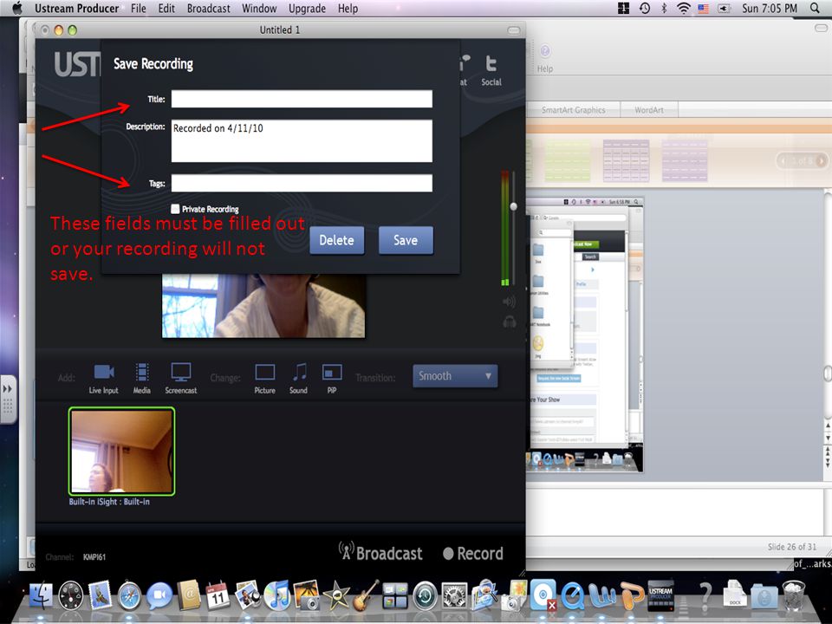Select the Built-in iSight source thumbnail
Image resolution: width=832 pixels, height=624 pixels.
(x=121, y=451)
